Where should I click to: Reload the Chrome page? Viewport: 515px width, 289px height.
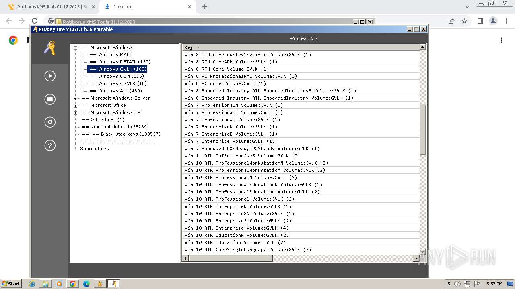point(35,21)
